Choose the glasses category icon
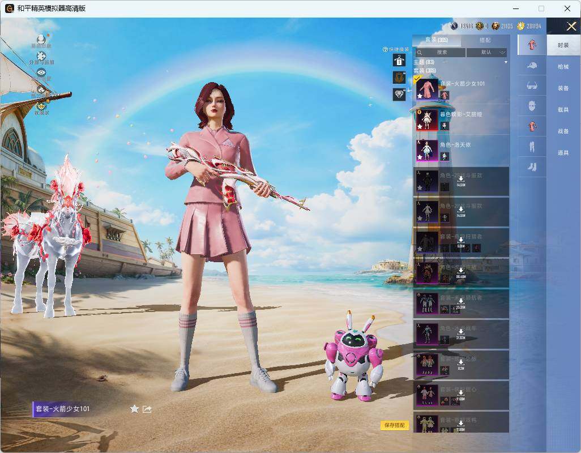This screenshot has height=453, width=581. coord(532,86)
